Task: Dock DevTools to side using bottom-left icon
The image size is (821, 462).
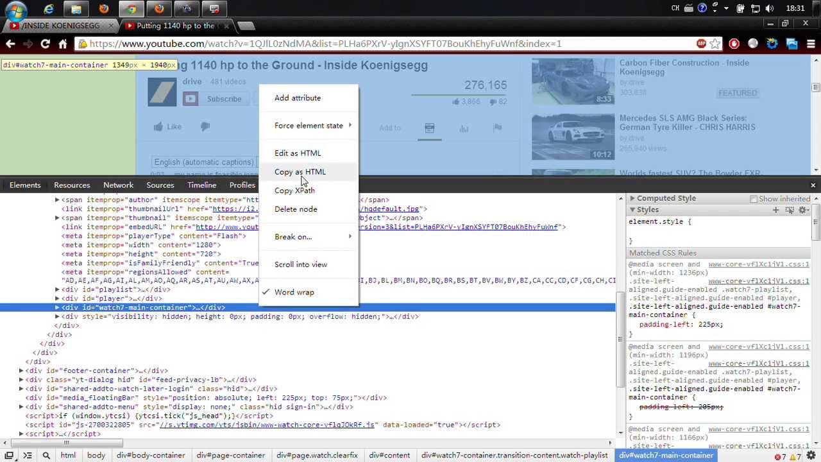Action: (9, 456)
